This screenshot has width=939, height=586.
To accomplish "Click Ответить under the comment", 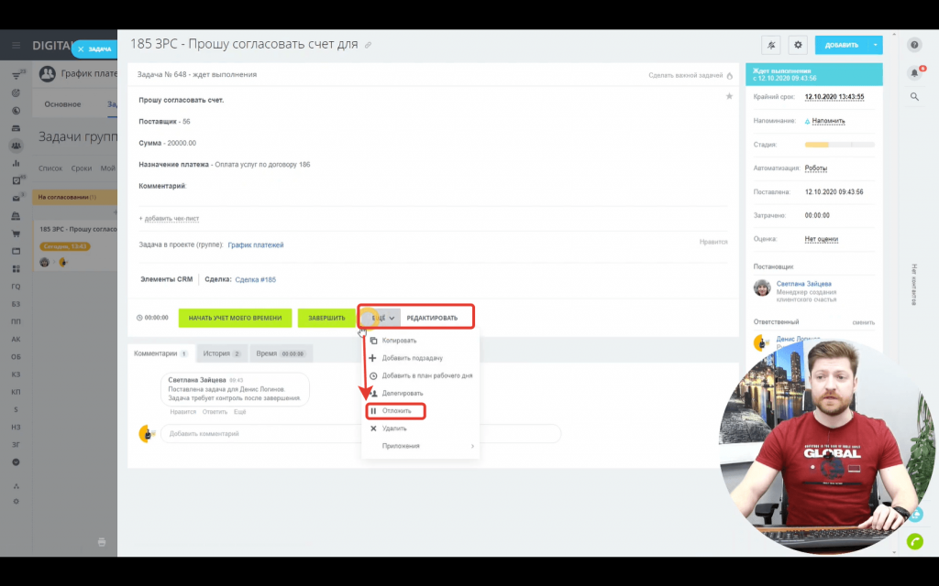I will pyautogui.click(x=215, y=412).
